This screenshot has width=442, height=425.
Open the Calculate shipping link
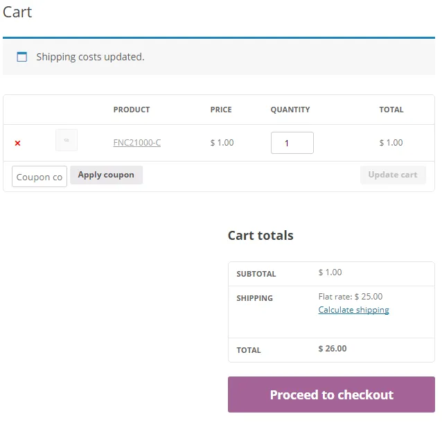[353, 310]
